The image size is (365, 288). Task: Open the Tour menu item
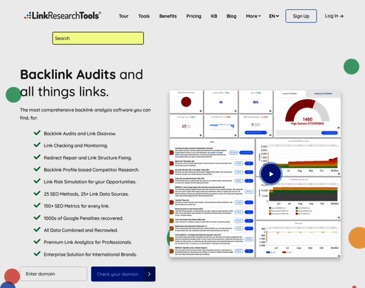coord(123,16)
